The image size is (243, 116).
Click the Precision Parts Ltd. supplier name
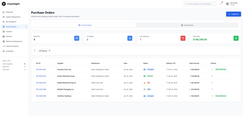tap(64, 70)
